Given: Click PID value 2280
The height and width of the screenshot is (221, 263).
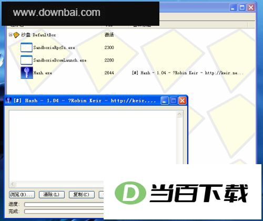Looking at the screenshot, I should coord(109,60).
